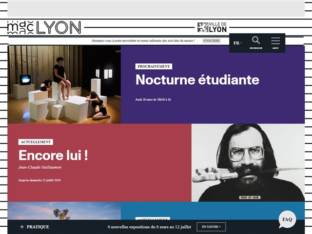Click the macLYON logo
Viewport: 312px width, 234px height.
click(44, 28)
